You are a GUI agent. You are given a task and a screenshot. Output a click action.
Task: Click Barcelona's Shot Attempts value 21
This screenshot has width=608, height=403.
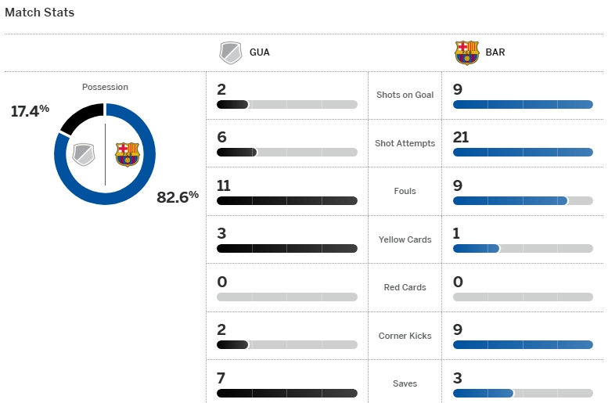coord(462,138)
